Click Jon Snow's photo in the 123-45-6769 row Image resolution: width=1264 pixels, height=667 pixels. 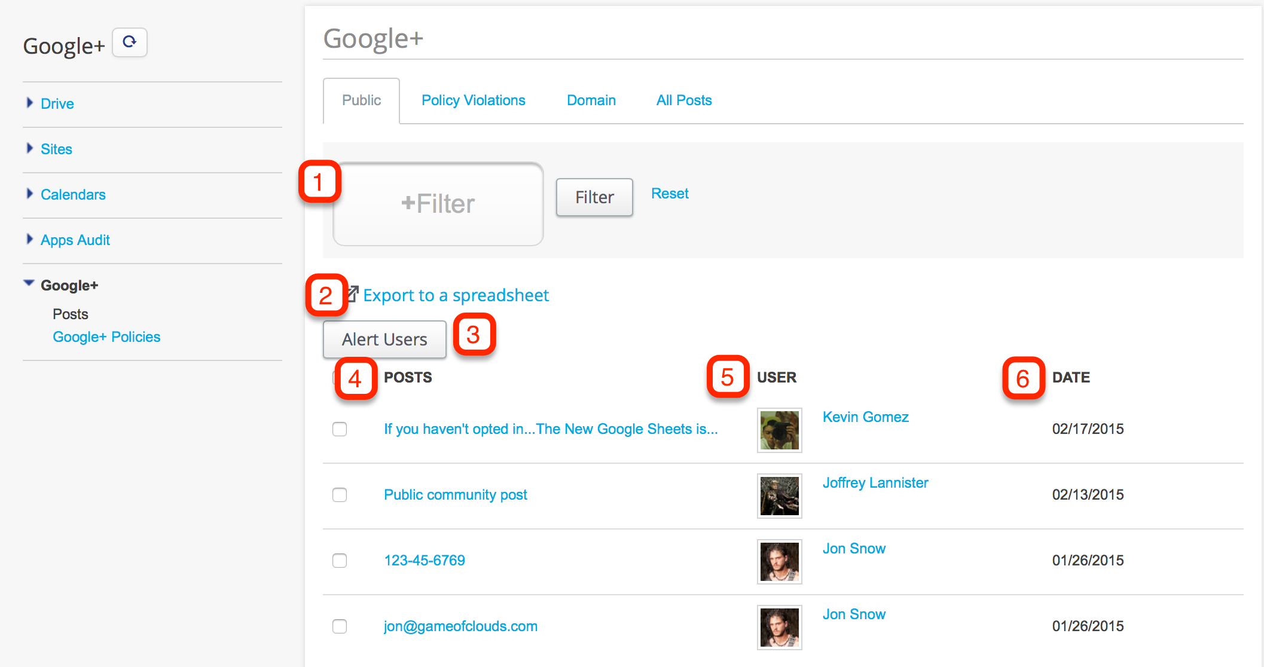click(780, 562)
